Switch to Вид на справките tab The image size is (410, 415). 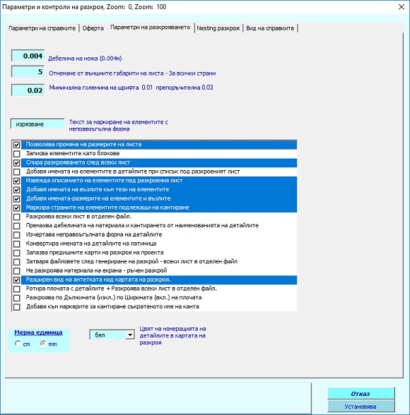[x=270, y=28]
